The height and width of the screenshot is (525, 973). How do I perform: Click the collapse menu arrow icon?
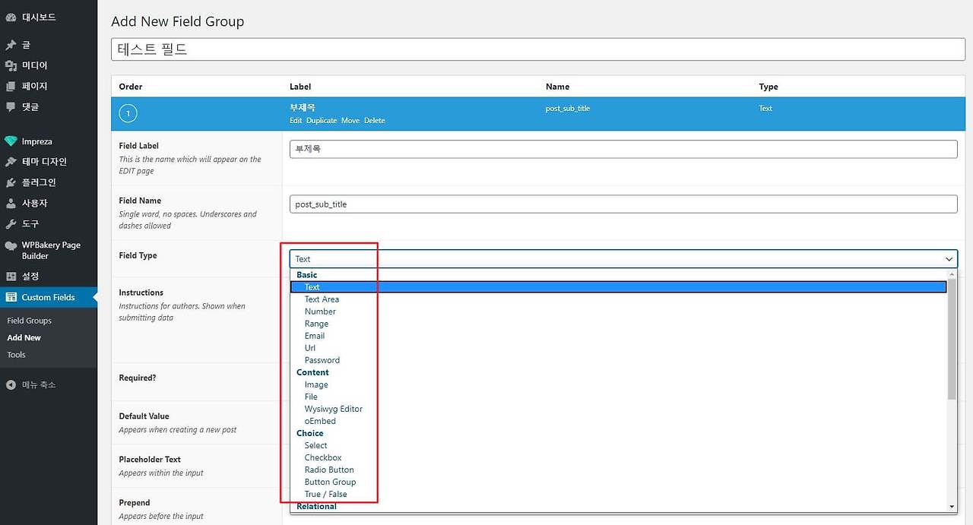coord(11,384)
